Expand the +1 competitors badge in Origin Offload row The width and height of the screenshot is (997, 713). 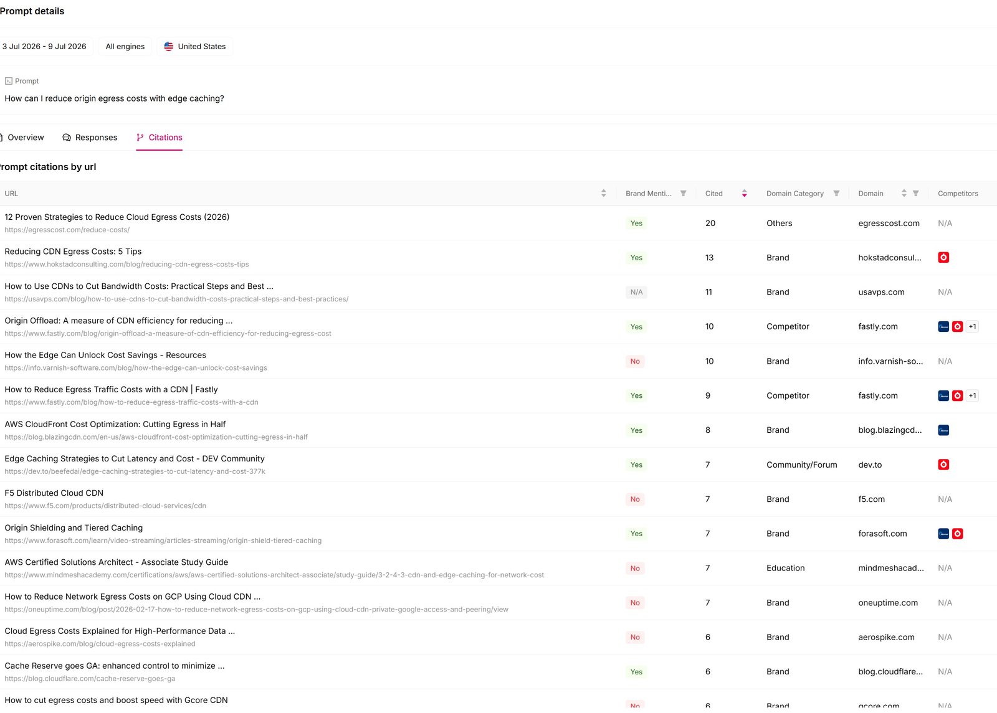tap(972, 327)
